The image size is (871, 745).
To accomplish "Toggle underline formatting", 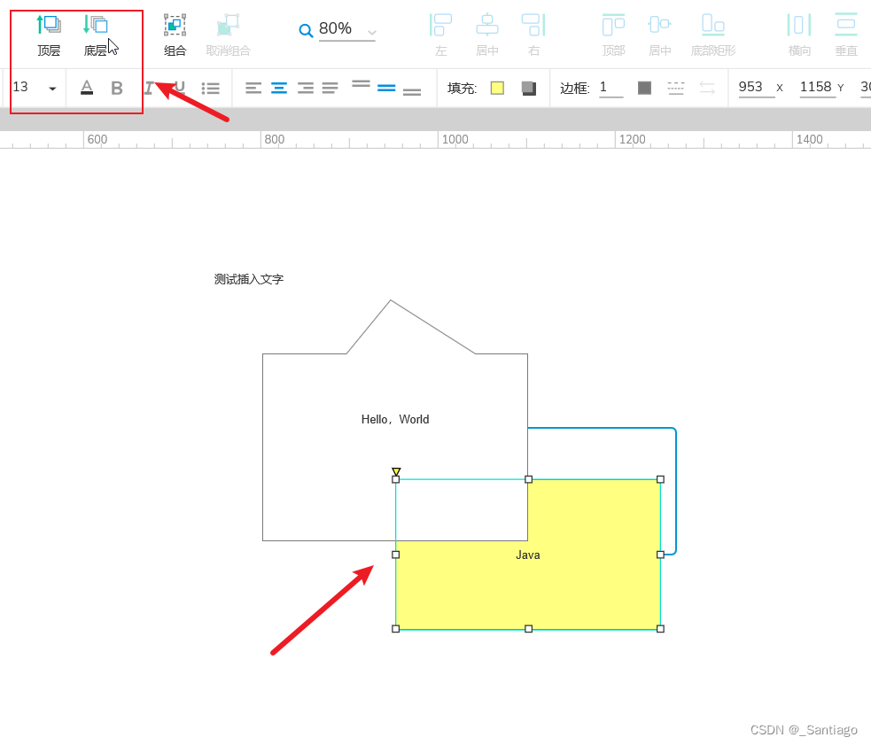I will pos(179,88).
